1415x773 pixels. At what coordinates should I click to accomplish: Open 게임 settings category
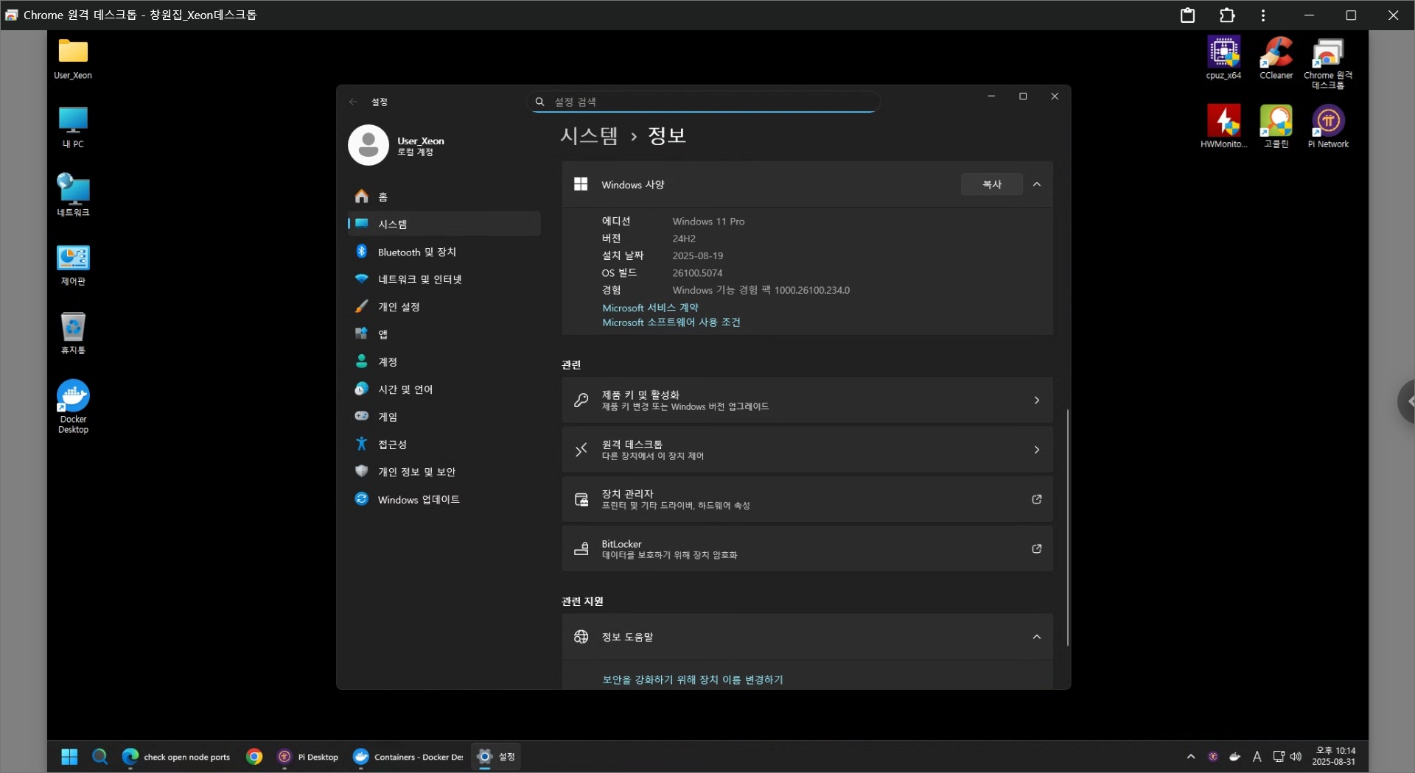coord(444,417)
